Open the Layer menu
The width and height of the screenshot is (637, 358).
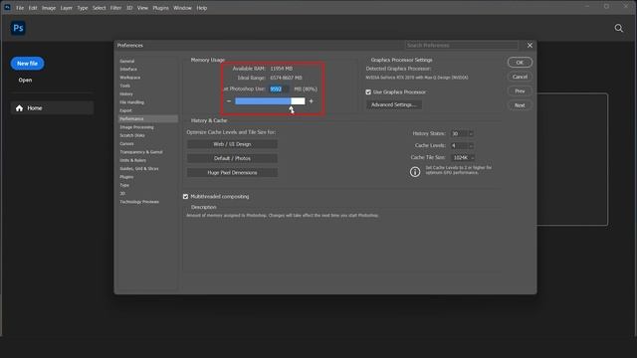(x=67, y=8)
